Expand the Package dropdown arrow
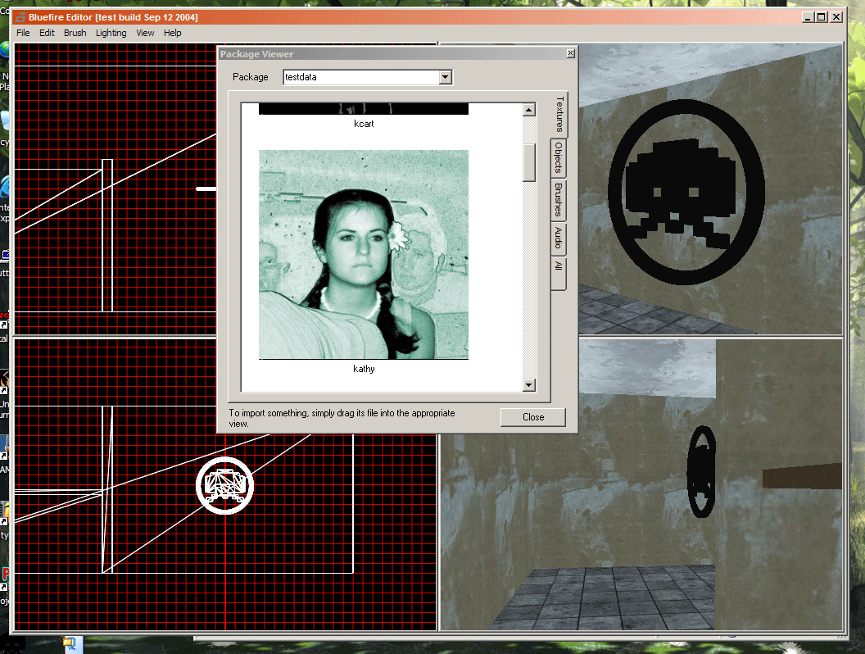Image resolution: width=865 pixels, height=654 pixels. pos(445,77)
